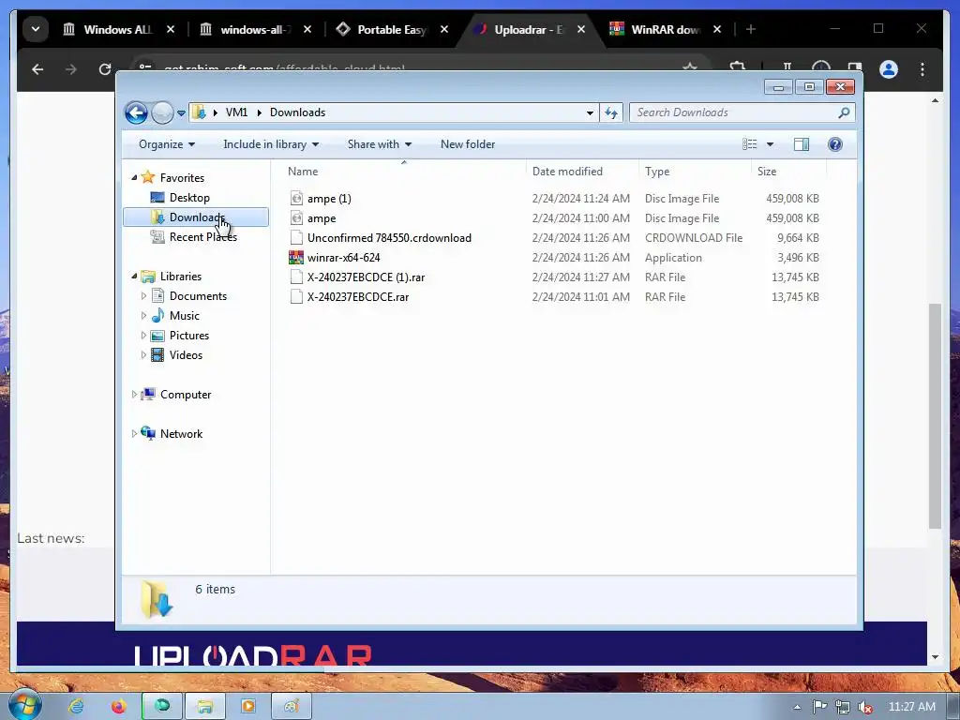Click the Search Downloads field
This screenshot has width=960, height=720.
742,112
